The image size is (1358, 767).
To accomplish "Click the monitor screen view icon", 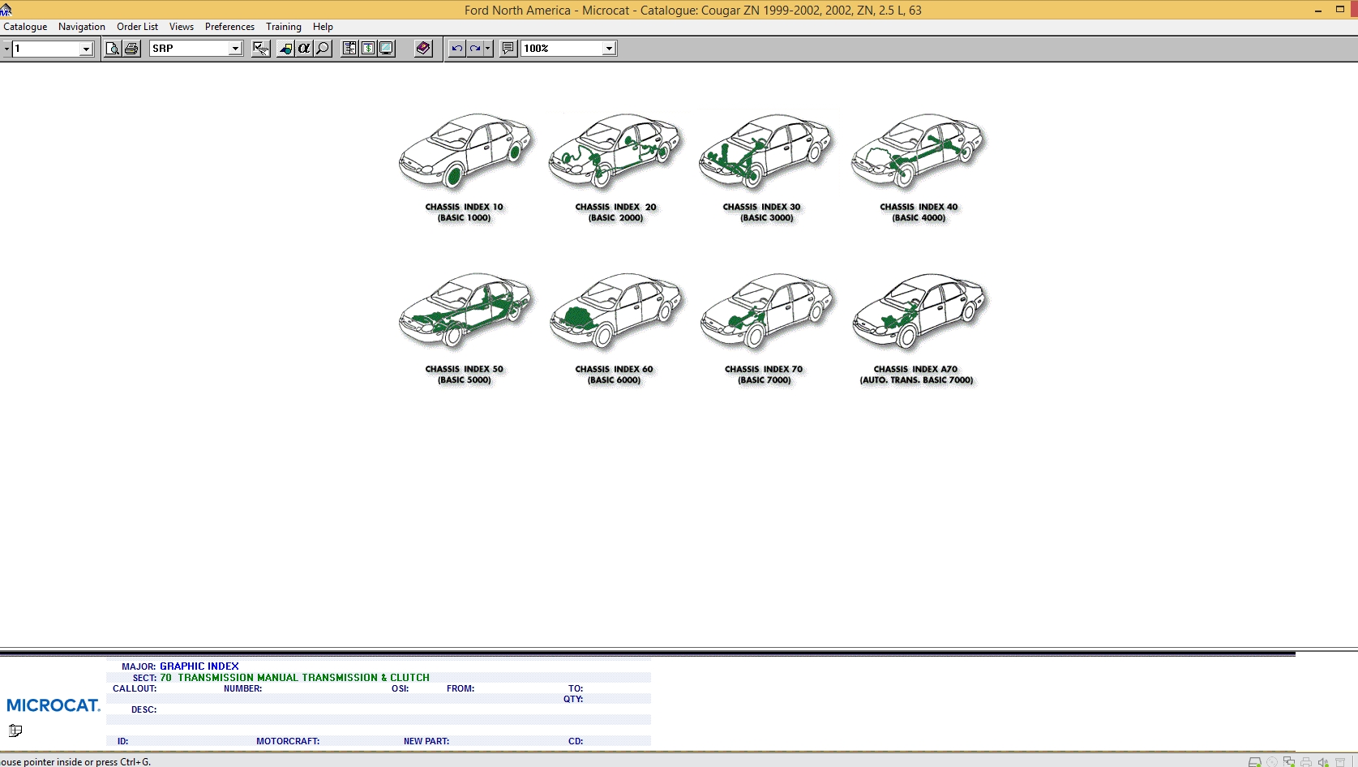I will tap(387, 49).
